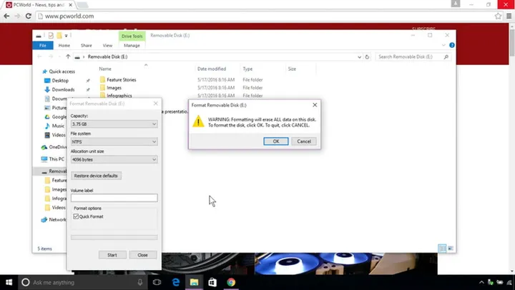Open Microsoft Edge from taskbar
515x290 pixels.
(x=176, y=282)
